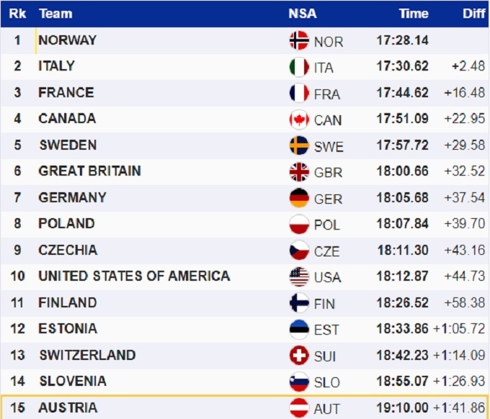This screenshot has width=490, height=419.
Task: Click the France flag icon
Action: click(x=299, y=94)
